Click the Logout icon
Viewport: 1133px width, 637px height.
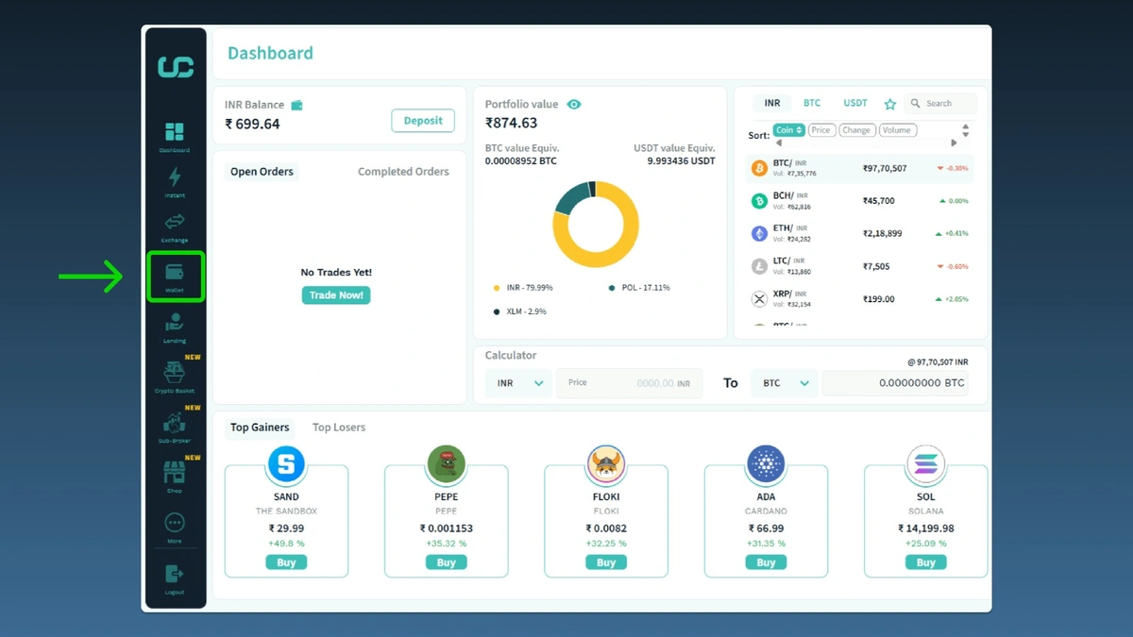[175, 574]
